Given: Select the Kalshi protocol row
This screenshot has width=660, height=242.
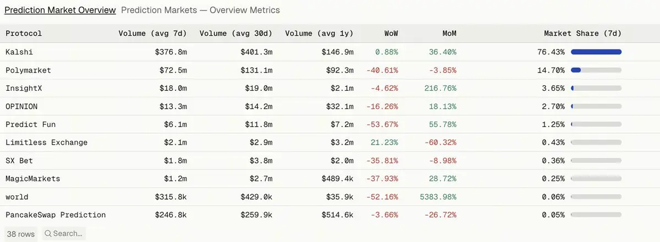Looking at the screenshot, I should (x=330, y=52).
